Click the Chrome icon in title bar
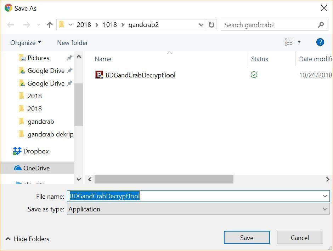 point(9,8)
